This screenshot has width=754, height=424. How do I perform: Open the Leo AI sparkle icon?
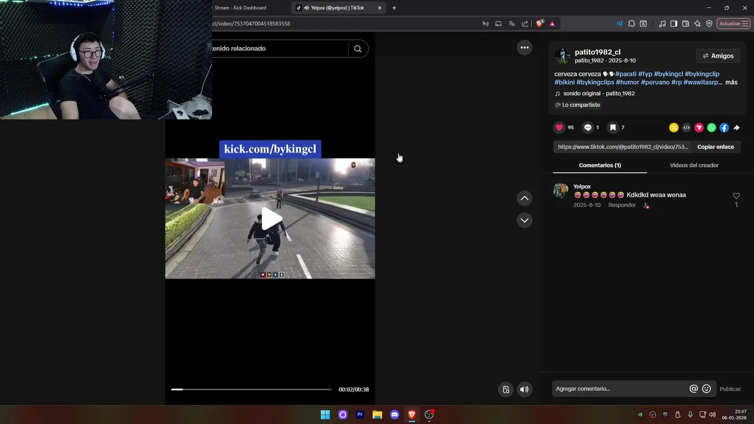[x=697, y=24]
